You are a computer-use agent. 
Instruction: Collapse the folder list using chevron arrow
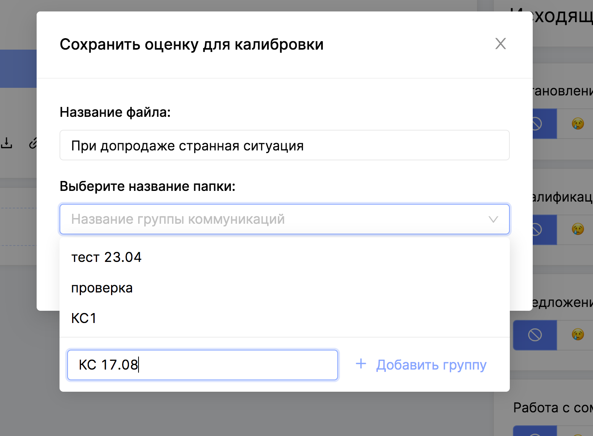(493, 220)
